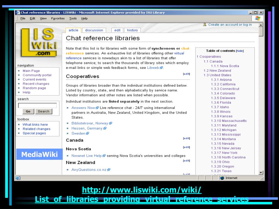Edit the Canada section
Screen dimensions: 279x209
pos(186,139)
